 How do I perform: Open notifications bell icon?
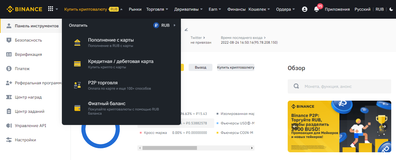(x=317, y=9)
